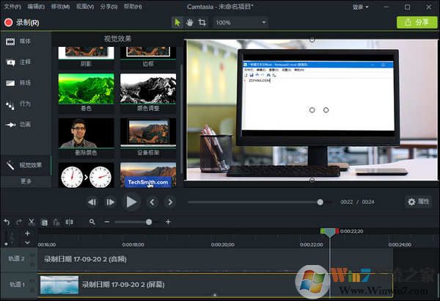Open the 行为 behaviors panel
440x301 pixels.
pos(18,104)
